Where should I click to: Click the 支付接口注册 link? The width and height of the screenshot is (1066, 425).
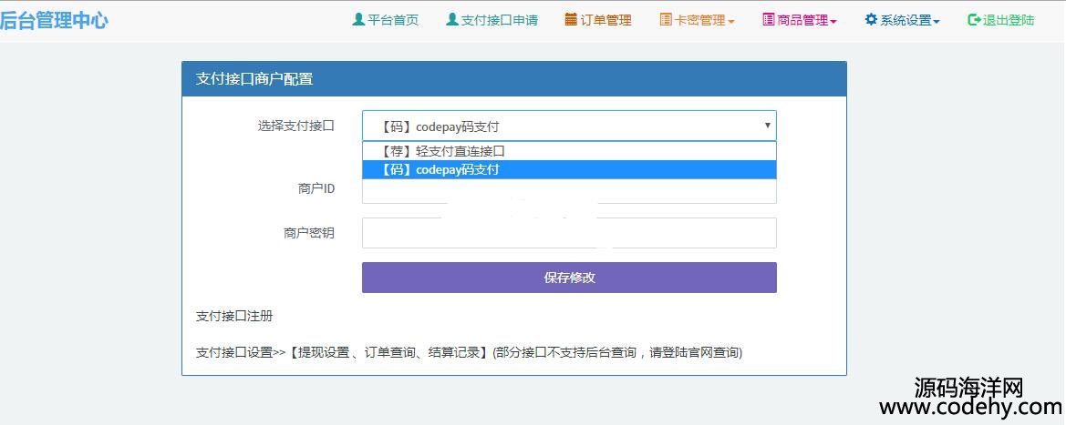234,317
